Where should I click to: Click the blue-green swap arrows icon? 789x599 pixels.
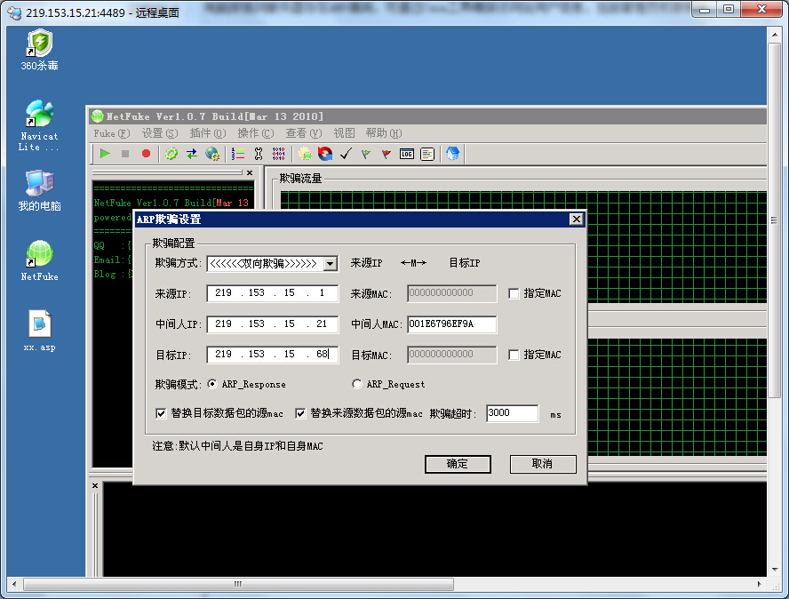(192, 154)
